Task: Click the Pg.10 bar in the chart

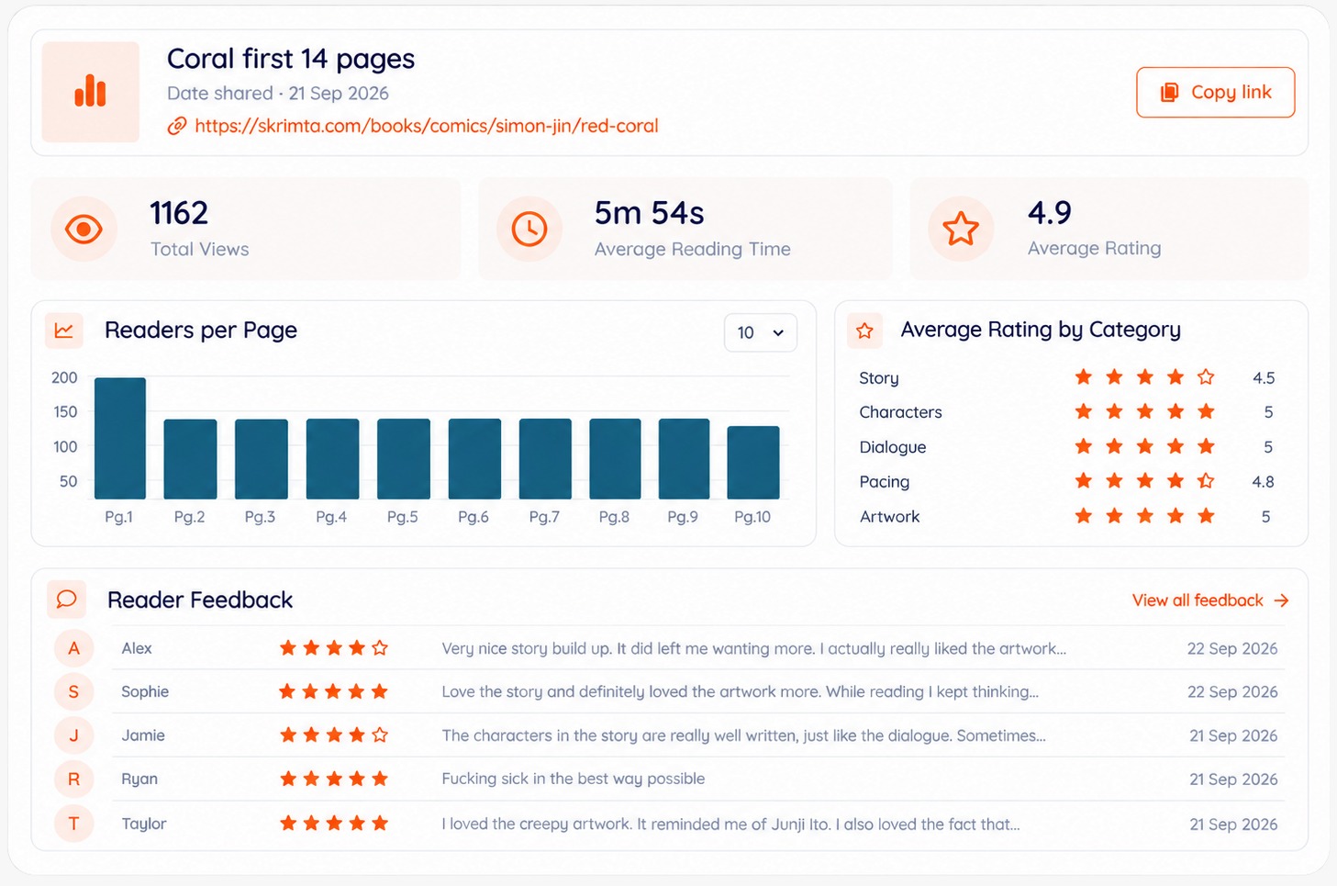Action: tap(753, 462)
